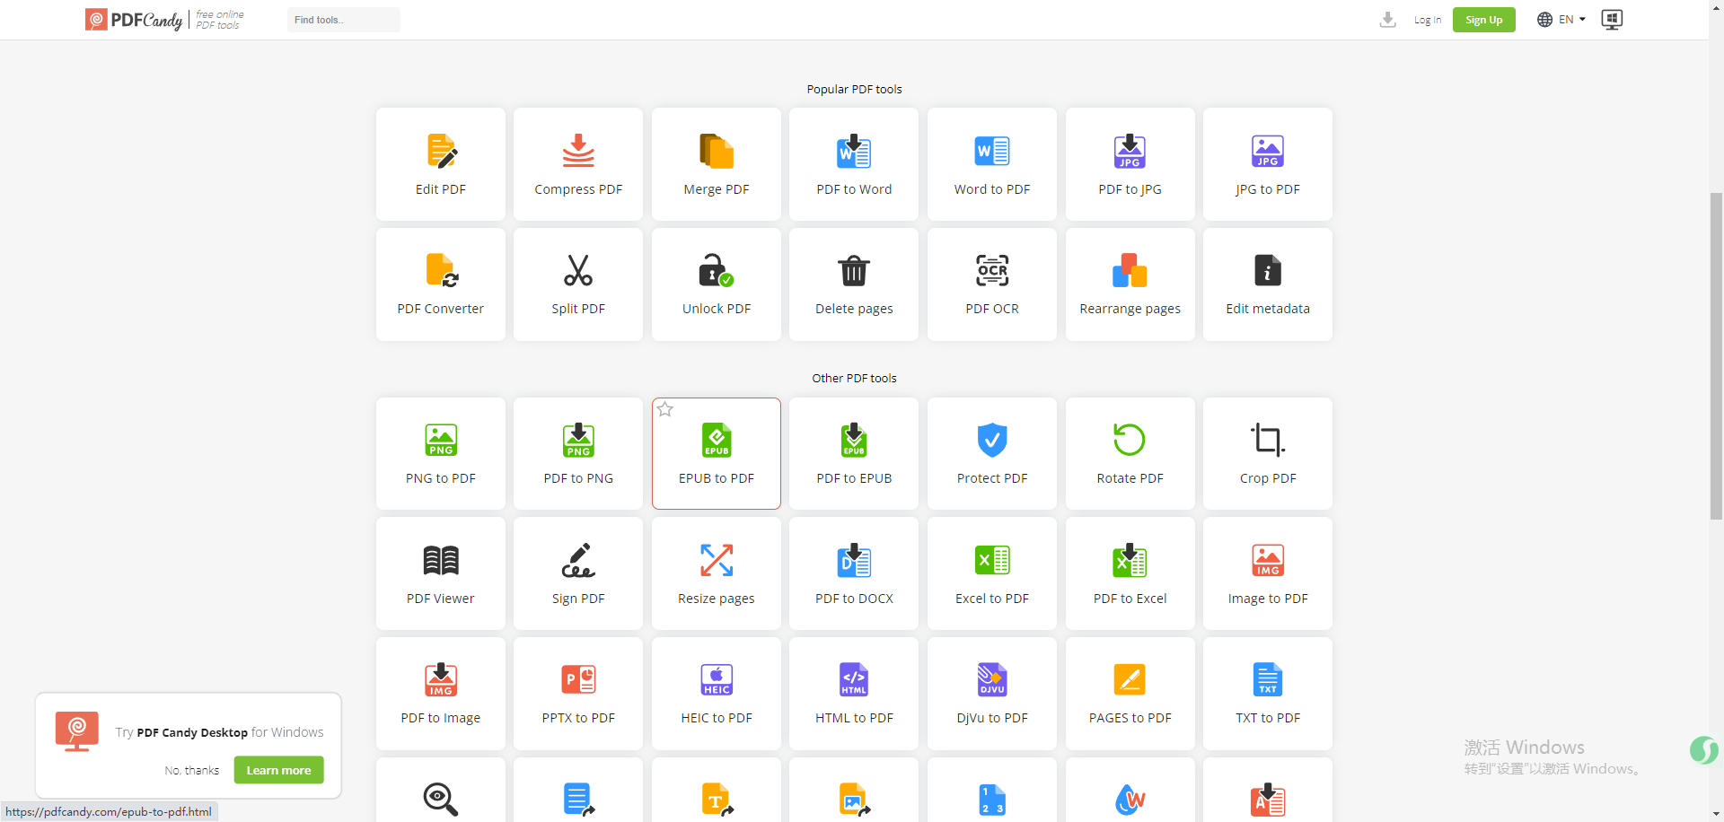Open the Unlock PDF tool
The width and height of the screenshot is (1724, 822).
pos(717,284)
